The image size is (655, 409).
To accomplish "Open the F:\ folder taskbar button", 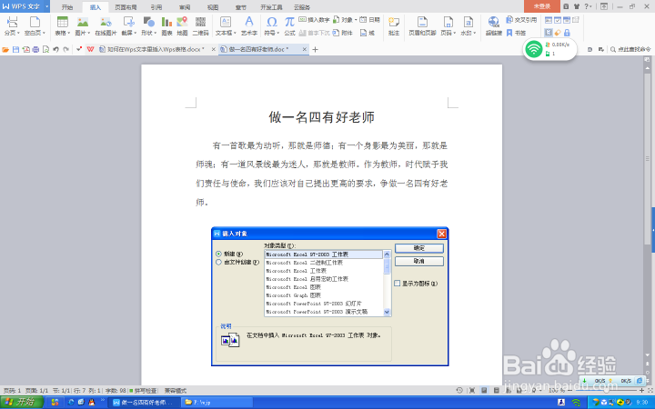I will pos(217,403).
